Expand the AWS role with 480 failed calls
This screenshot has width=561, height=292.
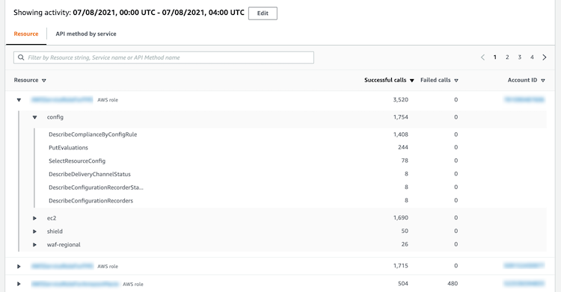click(x=19, y=284)
